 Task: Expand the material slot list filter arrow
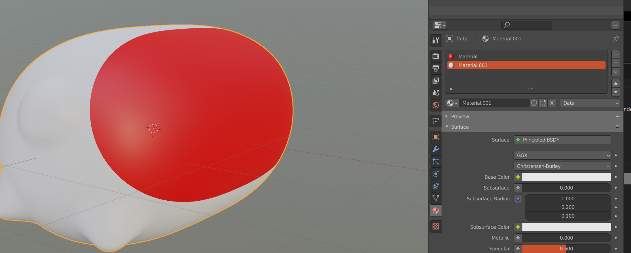451,89
